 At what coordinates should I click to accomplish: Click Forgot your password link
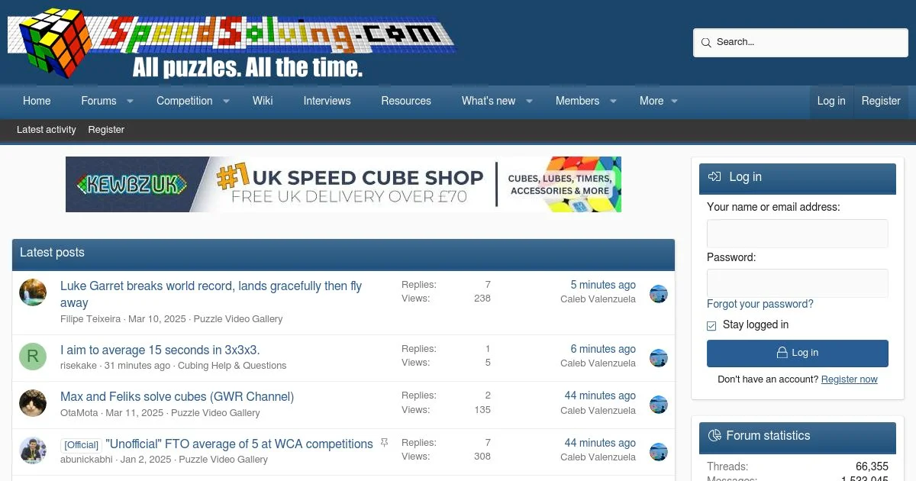[760, 304]
